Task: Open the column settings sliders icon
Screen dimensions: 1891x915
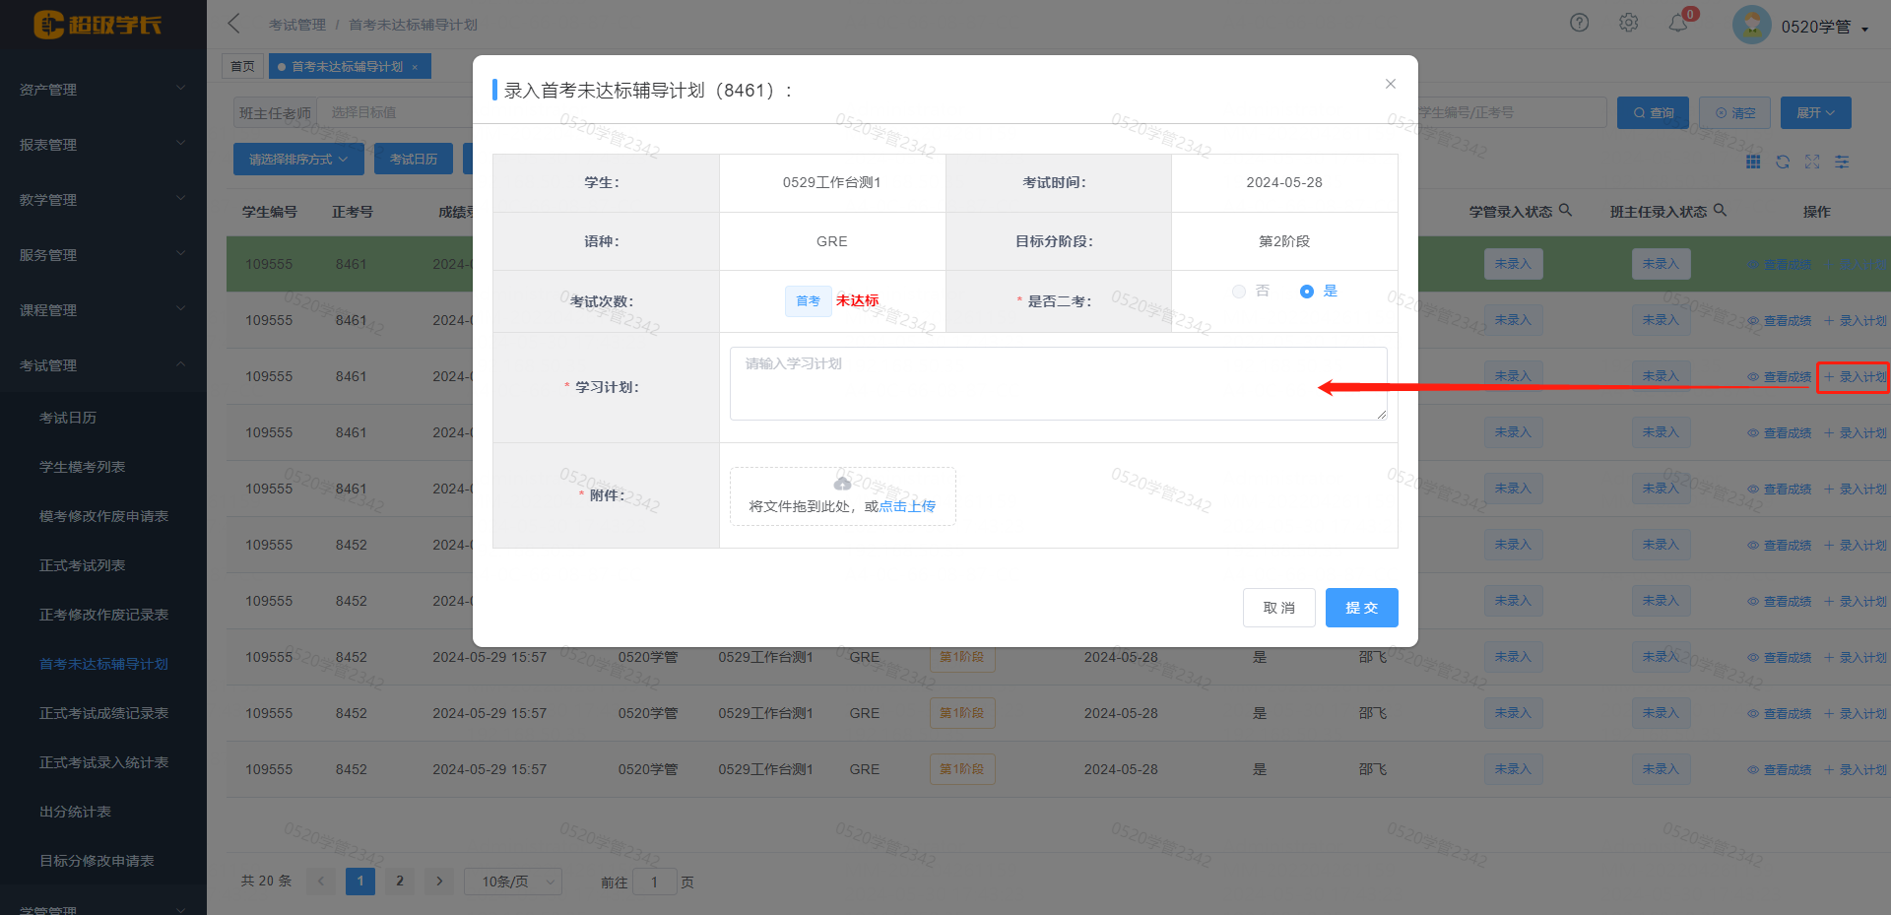Action: tap(1841, 162)
